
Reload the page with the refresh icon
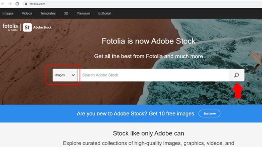coord(17,4)
